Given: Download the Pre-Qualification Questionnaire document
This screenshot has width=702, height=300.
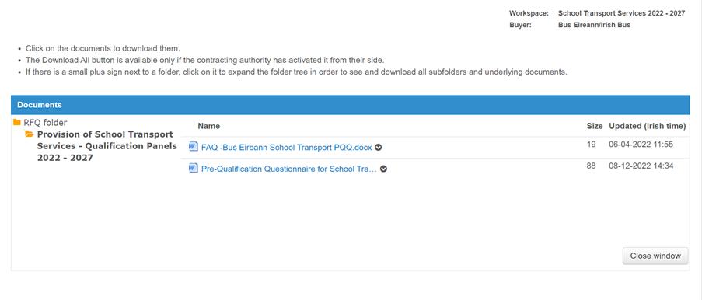Looking at the screenshot, I should tap(288, 169).
